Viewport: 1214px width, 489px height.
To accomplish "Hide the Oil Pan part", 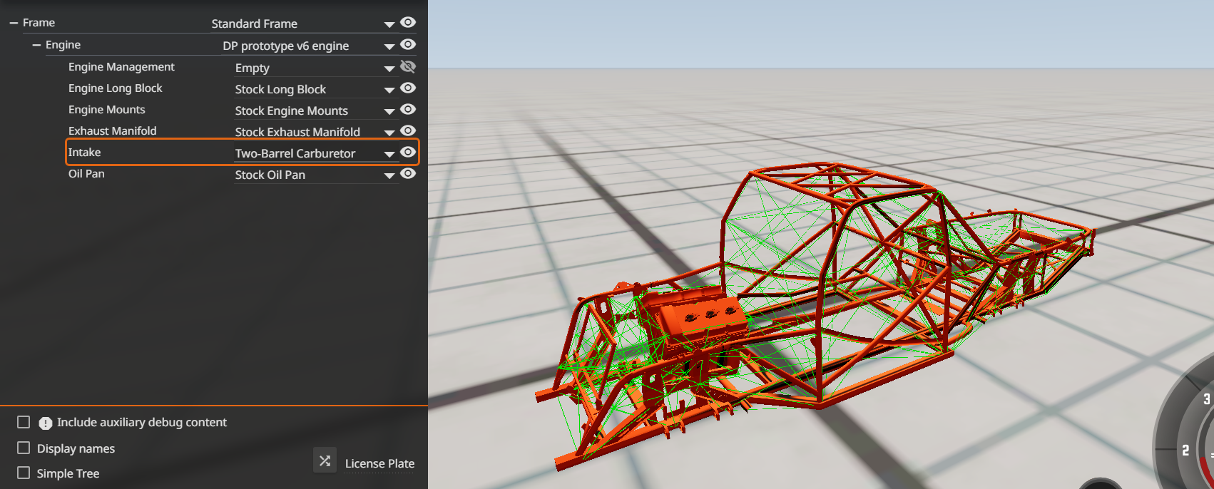I will (408, 173).
